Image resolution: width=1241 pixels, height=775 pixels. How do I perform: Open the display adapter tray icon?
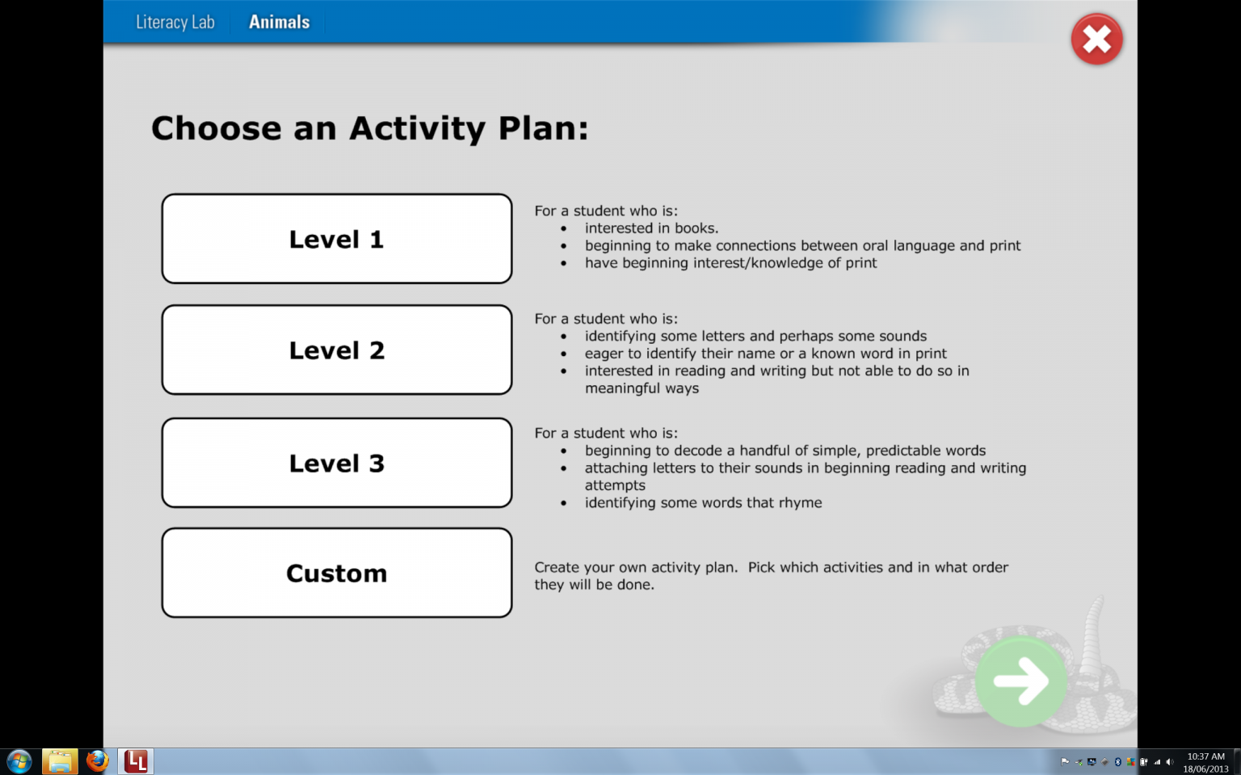tap(1091, 762)
